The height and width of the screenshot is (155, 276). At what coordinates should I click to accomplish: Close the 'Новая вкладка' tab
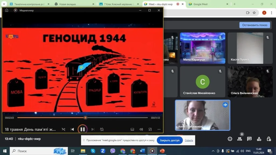coord(93,4)
